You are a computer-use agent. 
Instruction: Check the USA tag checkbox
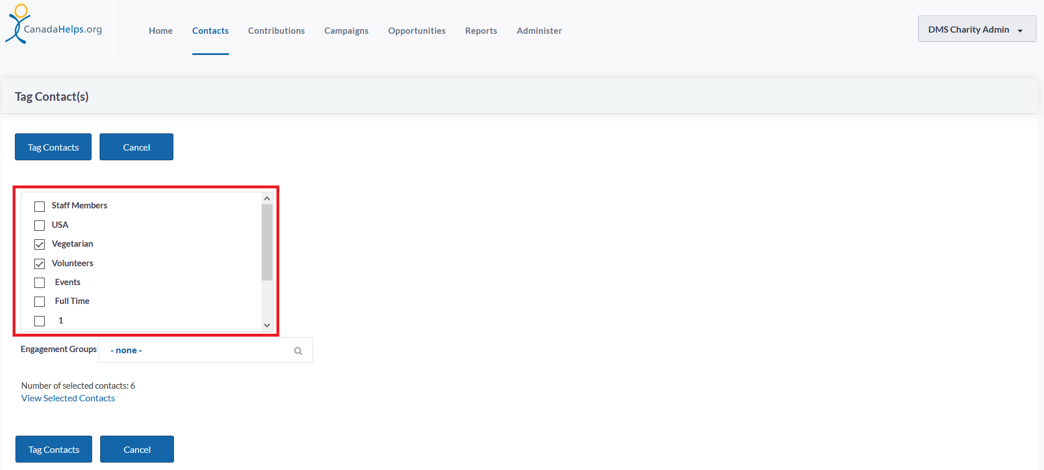39,225
